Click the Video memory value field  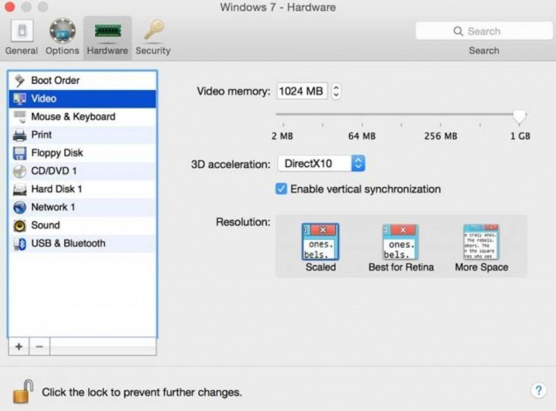tap(302, 91)
